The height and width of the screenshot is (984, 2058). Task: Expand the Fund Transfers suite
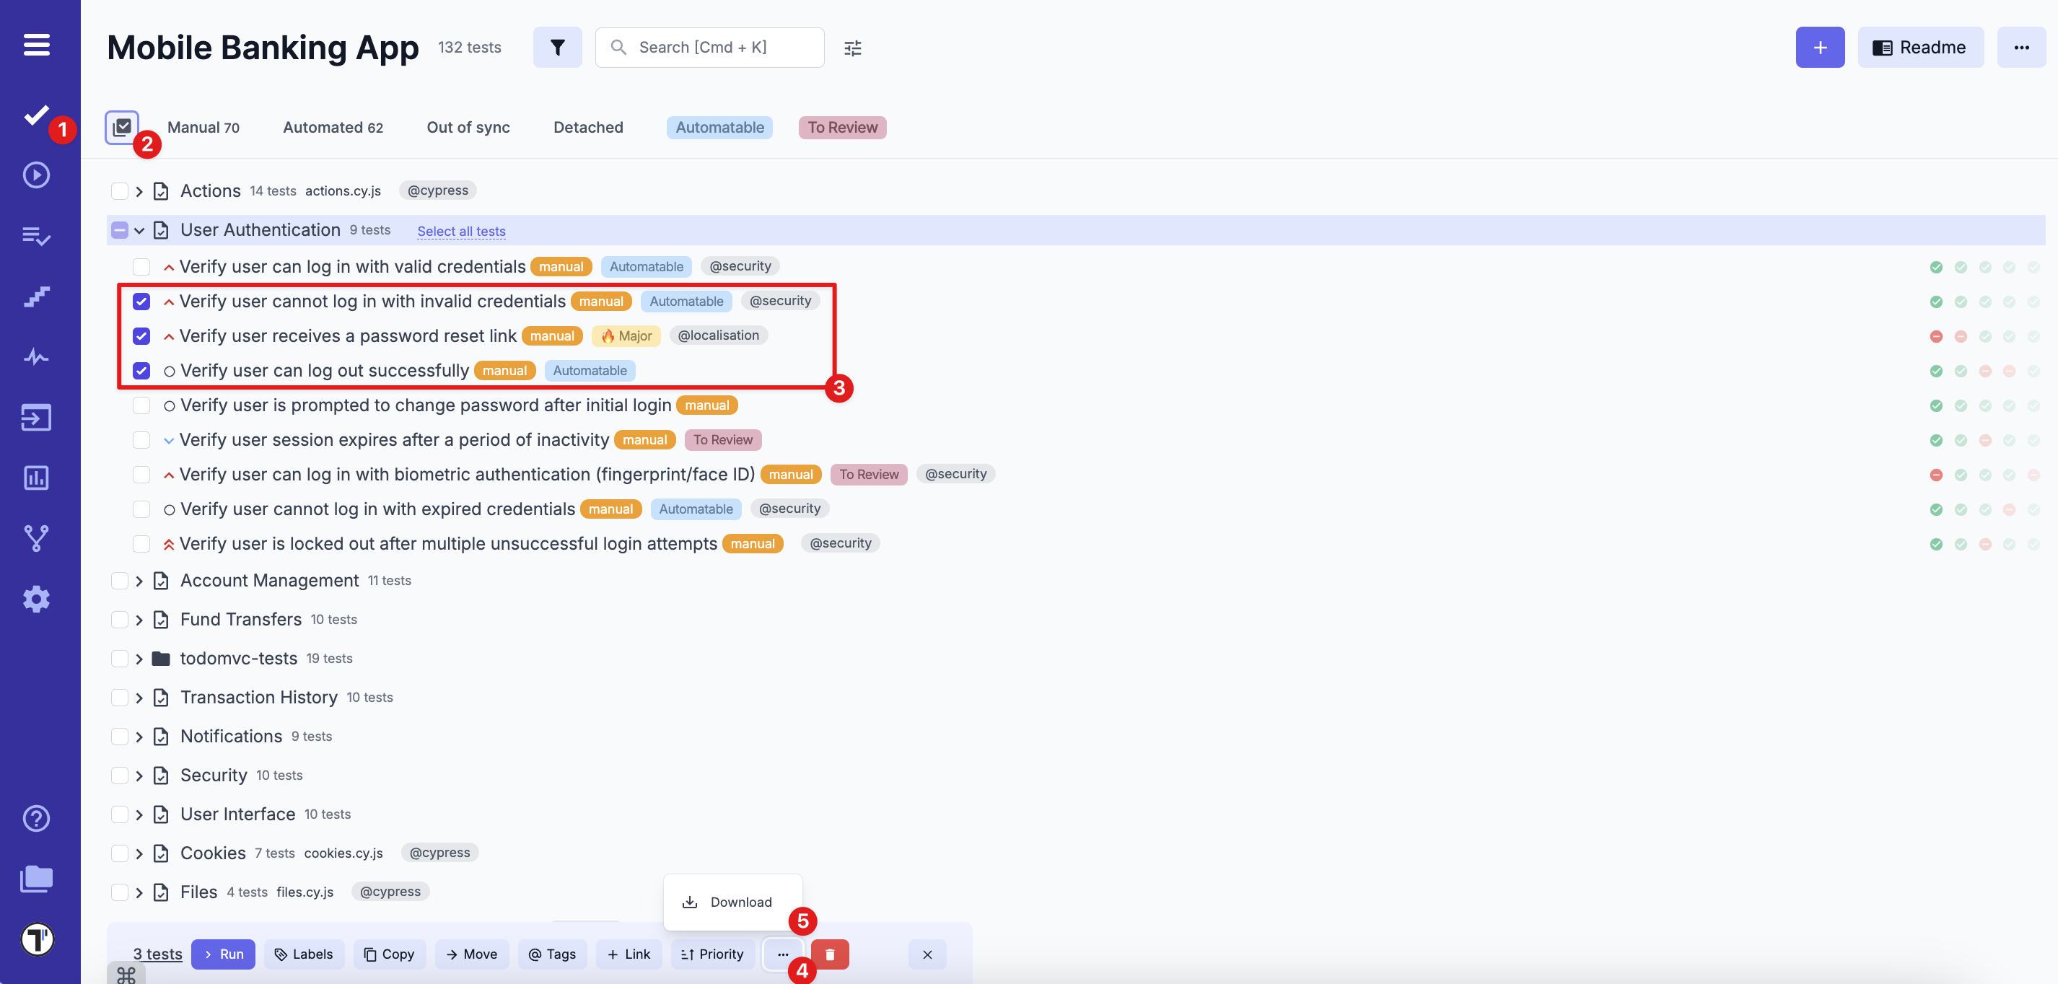(x=139, y=620)
